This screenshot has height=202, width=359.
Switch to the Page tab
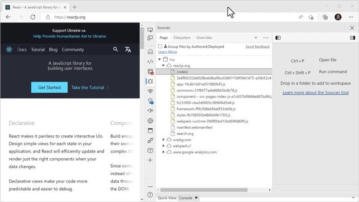pyautogui.click(x=163, y=38)
